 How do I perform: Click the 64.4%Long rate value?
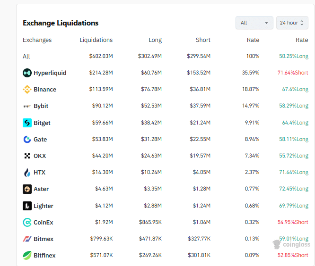pos(295,123)
